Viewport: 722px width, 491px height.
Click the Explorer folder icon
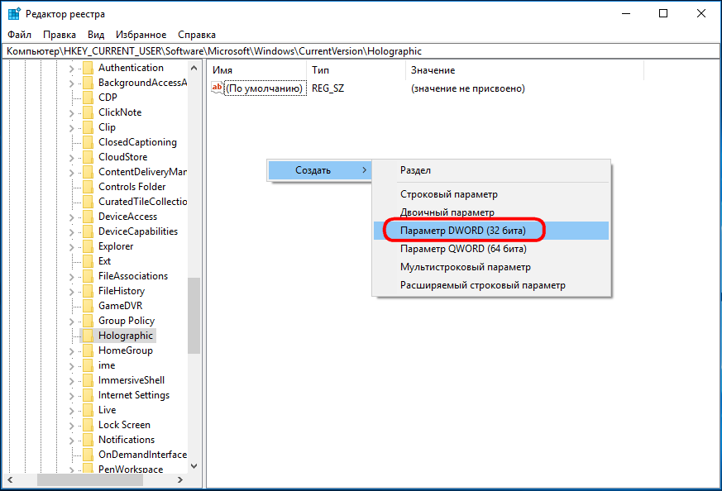88,246
